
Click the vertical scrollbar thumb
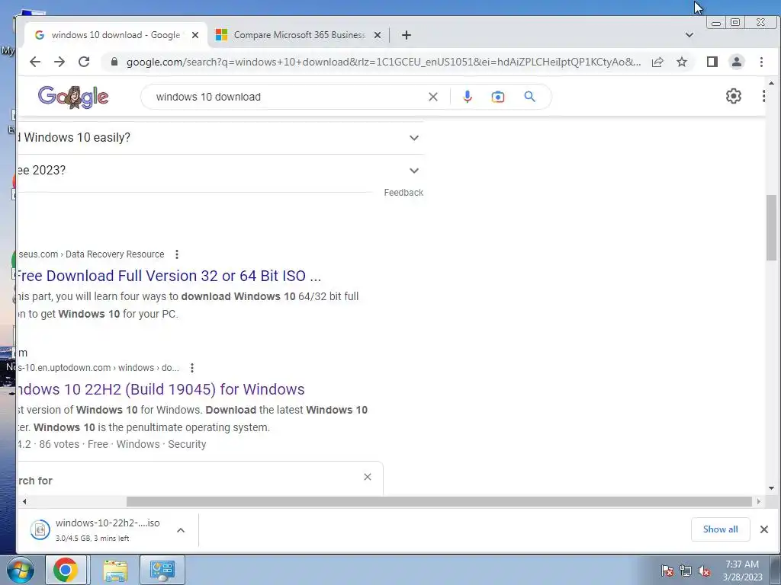coord(772,227)
